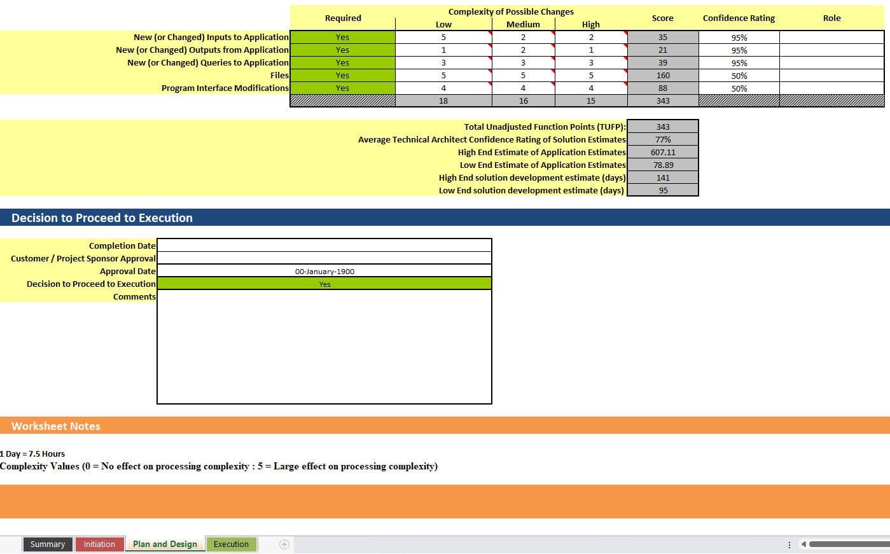Viewport: 890px width, 554px height.
Task: Click the Role cell for Inputs to Application
Action: tap(832, 38)
